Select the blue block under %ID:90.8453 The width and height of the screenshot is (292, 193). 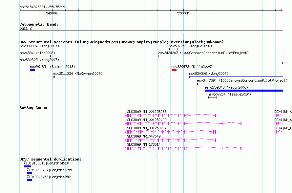[30, 180]
